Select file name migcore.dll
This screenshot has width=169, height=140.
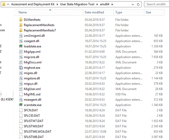click(x=31, y=57)
